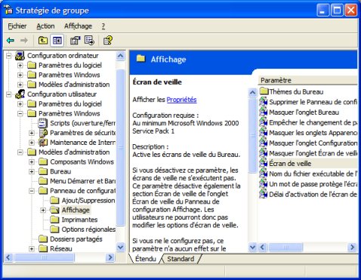Switch to the Standard tab
The width and height of the screenshot is (361, 280).
[x=180, y=259]
